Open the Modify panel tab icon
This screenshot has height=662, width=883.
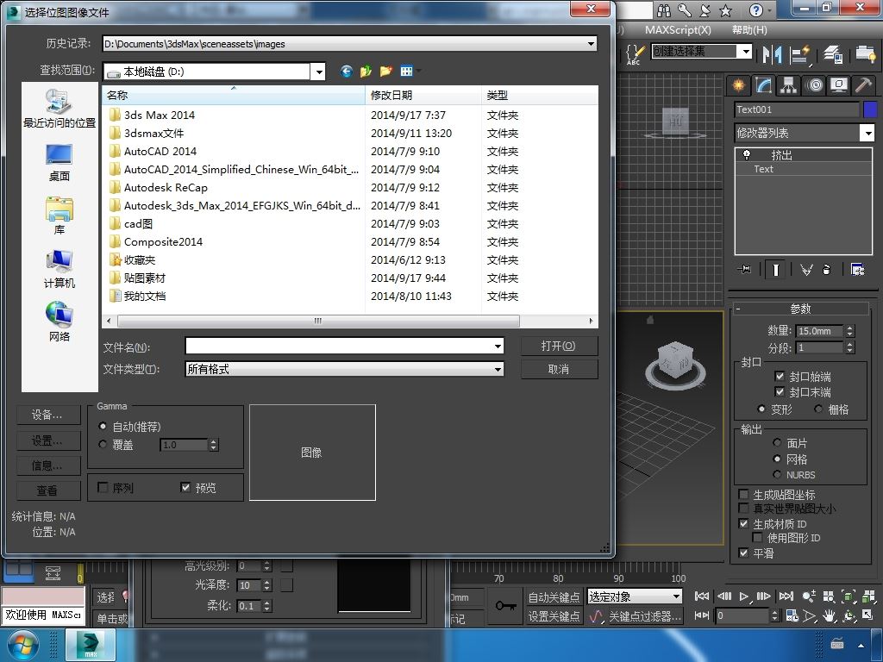coord(764,85)
